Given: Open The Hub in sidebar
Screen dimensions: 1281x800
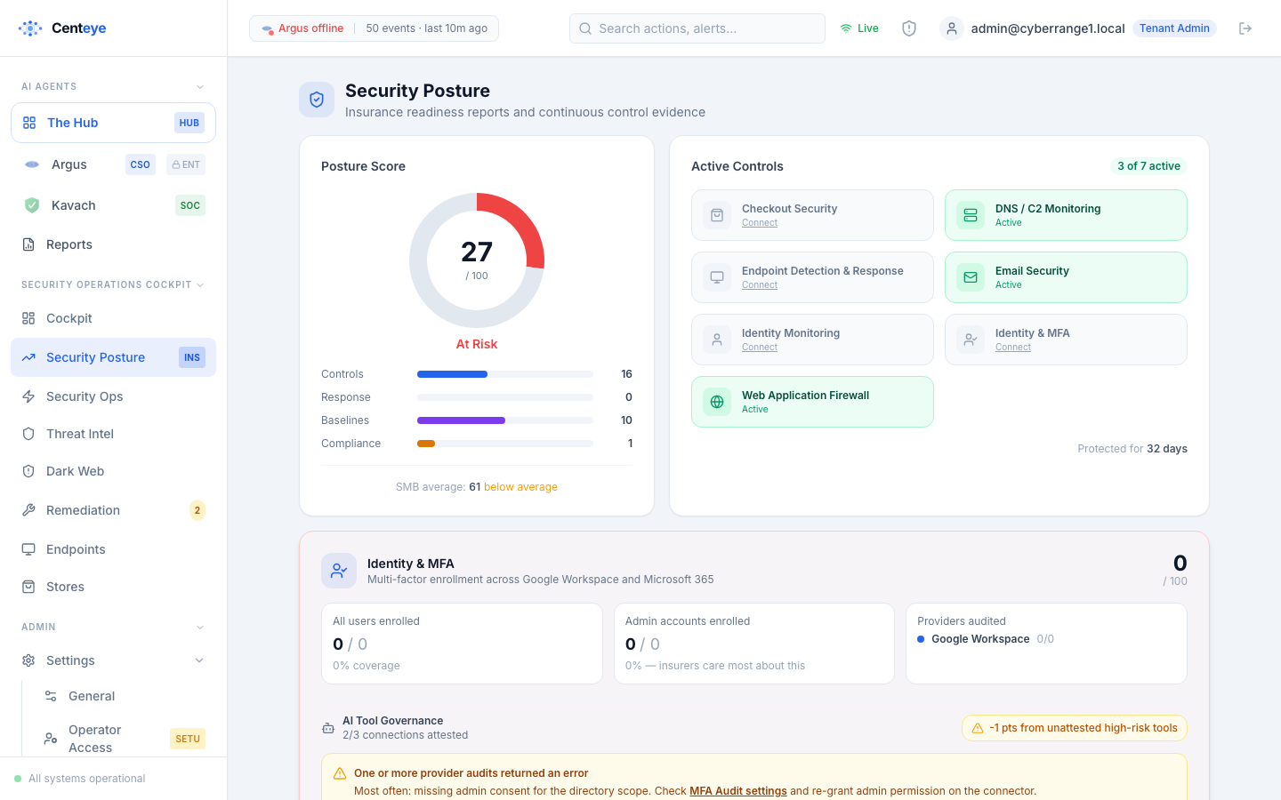Looking at the screenshot, I should [x=113, y=123].
